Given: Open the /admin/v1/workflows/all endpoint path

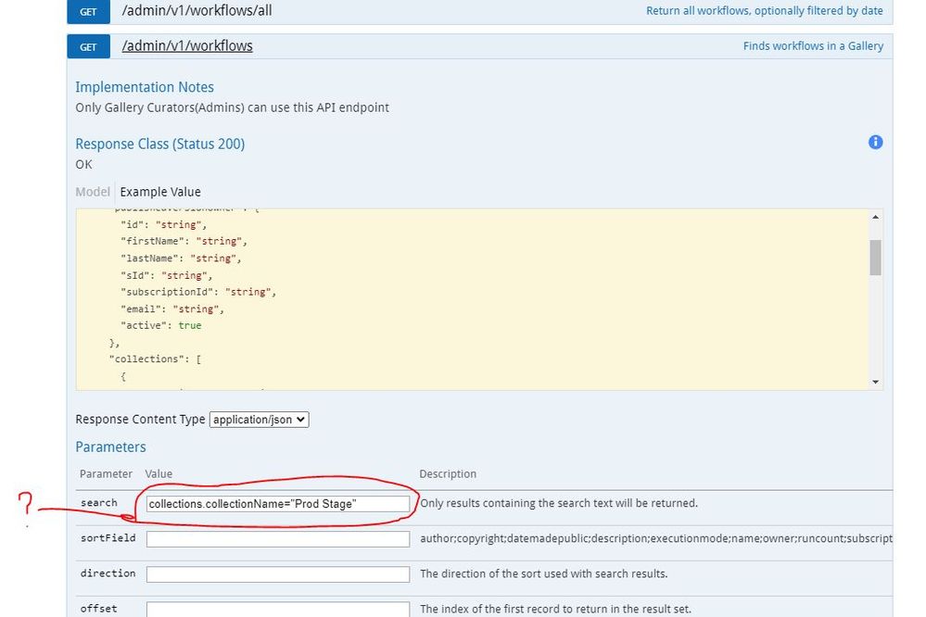Looking at the screenshot, I should 197,10.
